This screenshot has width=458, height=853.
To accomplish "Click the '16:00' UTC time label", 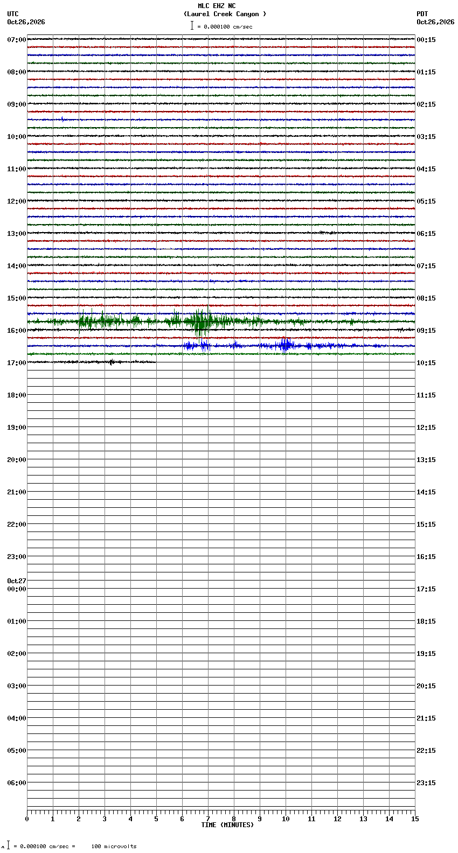I will [x=17, y=331].
